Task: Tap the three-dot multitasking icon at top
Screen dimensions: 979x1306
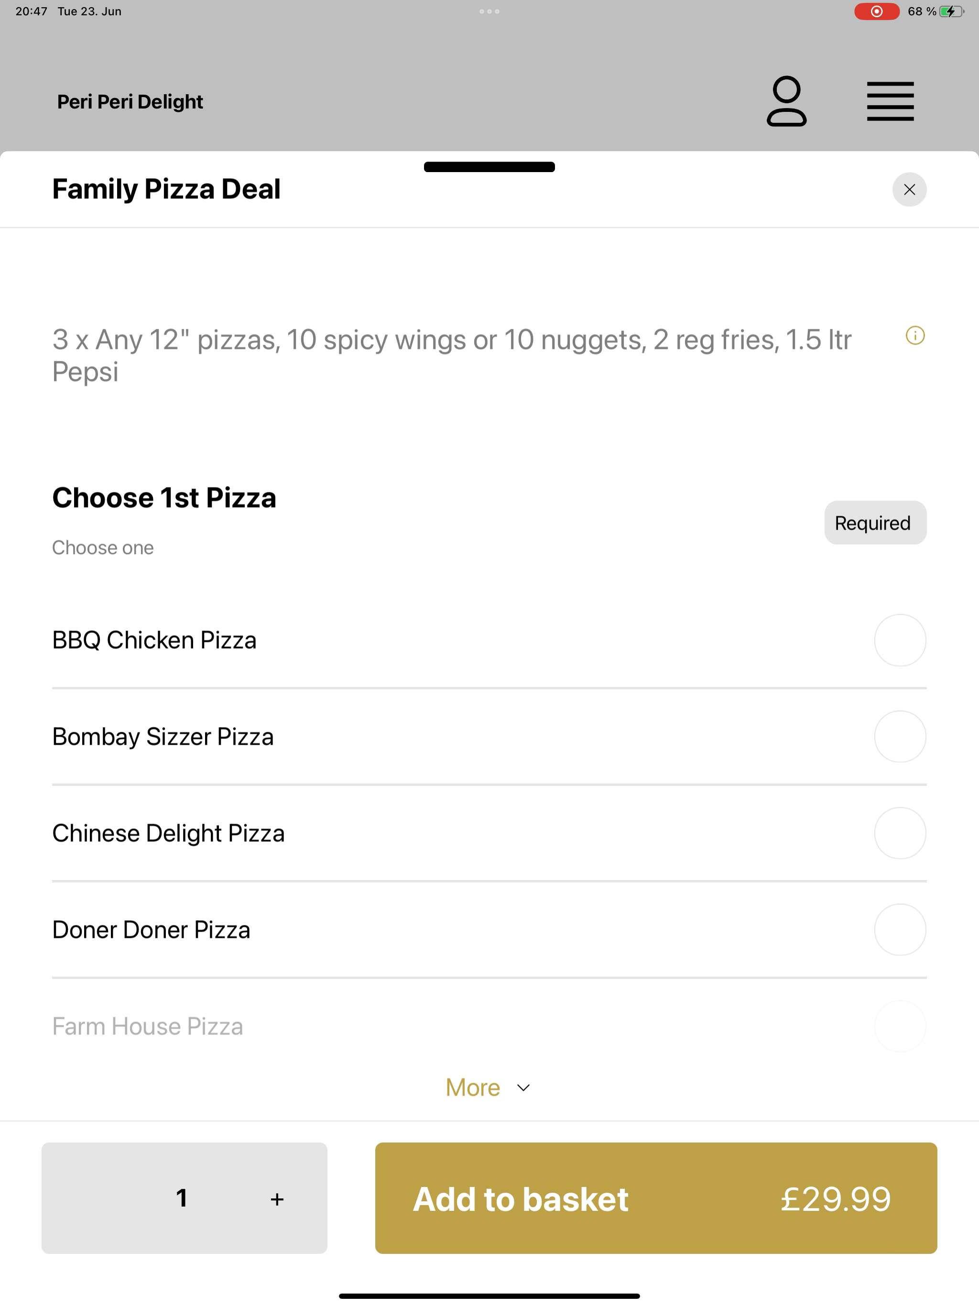Action: coord(489,11)
